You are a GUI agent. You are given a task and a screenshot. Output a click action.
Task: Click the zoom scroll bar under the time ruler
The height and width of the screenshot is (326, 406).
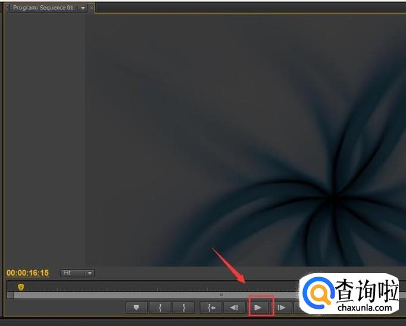point(155,295)
